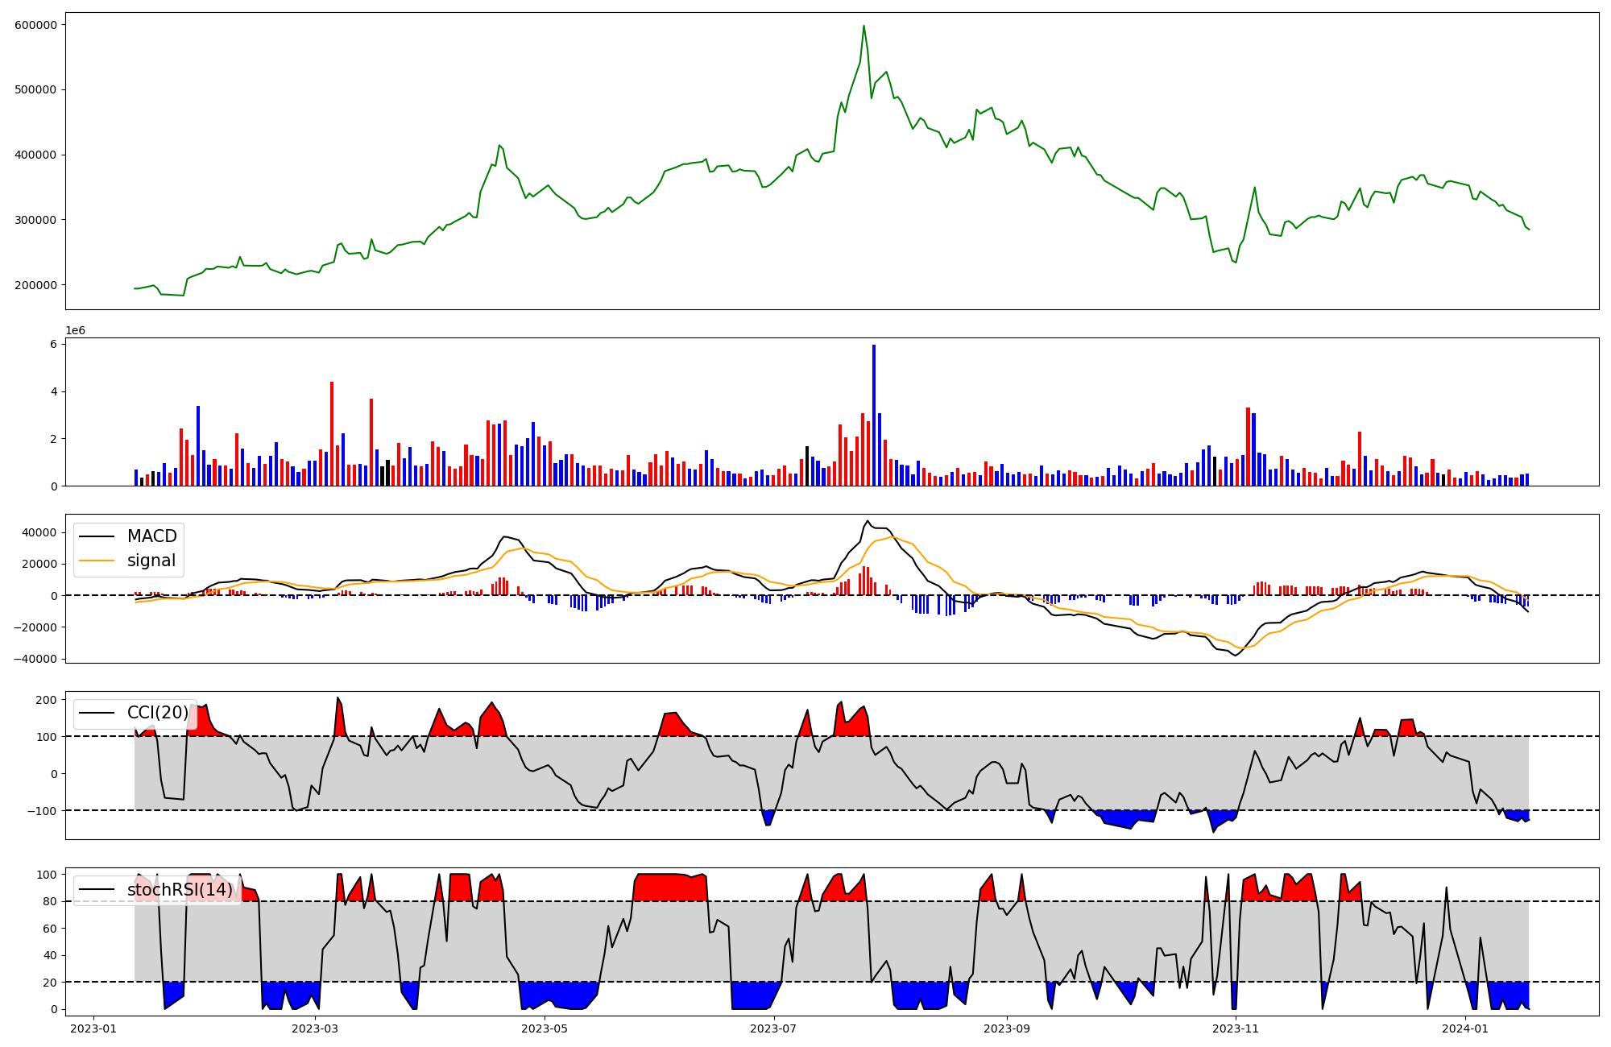Screen dimensions: 1611x1047
Task: Click the 2024-01 x-axis date label
Action: pyautogui.click(x=1464, y=1028)
